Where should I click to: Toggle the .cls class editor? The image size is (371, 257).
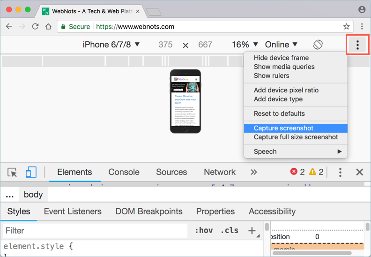230,230
